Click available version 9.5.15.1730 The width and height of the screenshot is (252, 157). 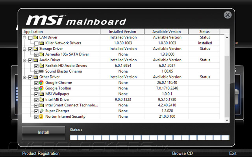(167, 99)
